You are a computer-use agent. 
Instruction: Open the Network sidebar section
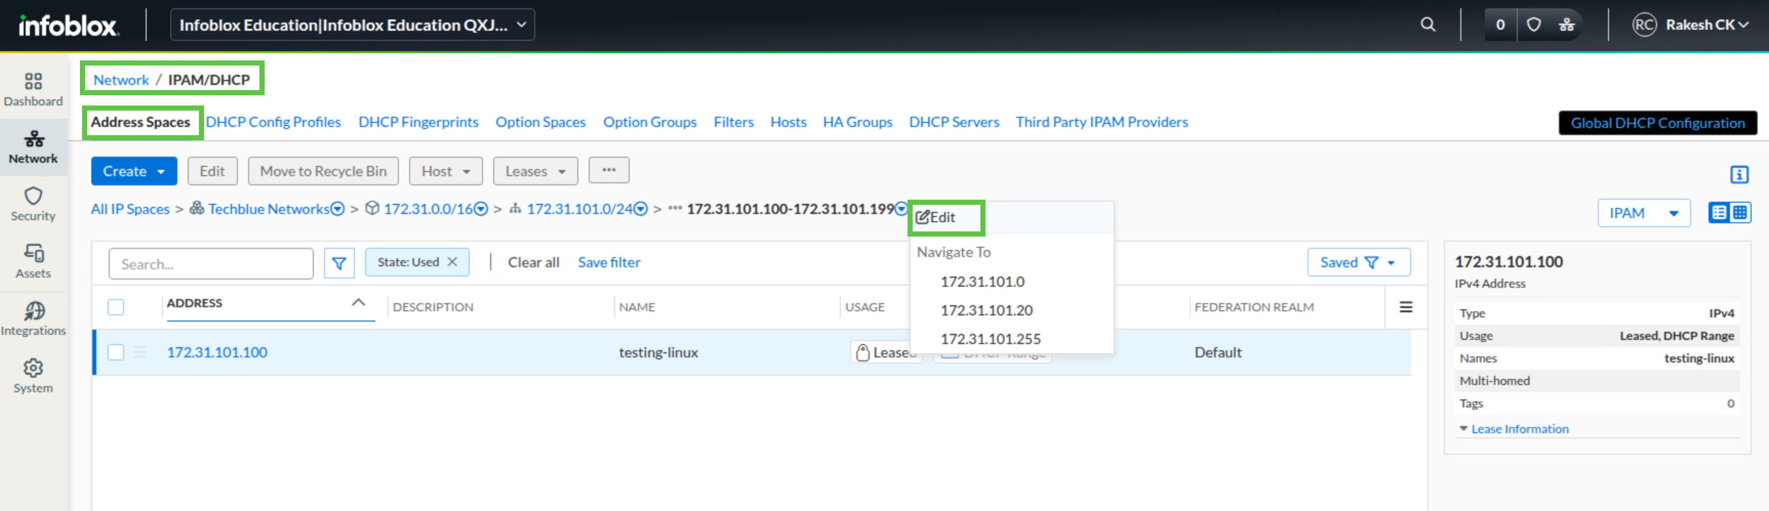click(33, 147)
